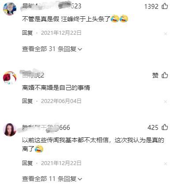Reply to the 离婚不离婚是自己的事情 comment
177x184 pixels.
pos(27,101)
